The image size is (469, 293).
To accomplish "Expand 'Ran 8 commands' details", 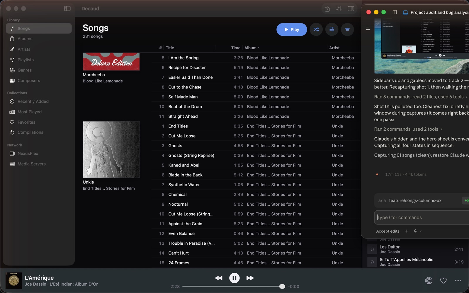I will pyautogui.click(x=421, y=97).
